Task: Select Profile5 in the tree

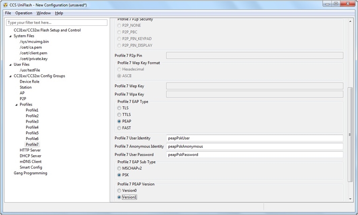Action: coord(32,133)
